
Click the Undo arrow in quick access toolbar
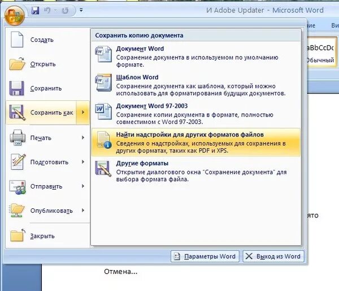tap(47, 10)
